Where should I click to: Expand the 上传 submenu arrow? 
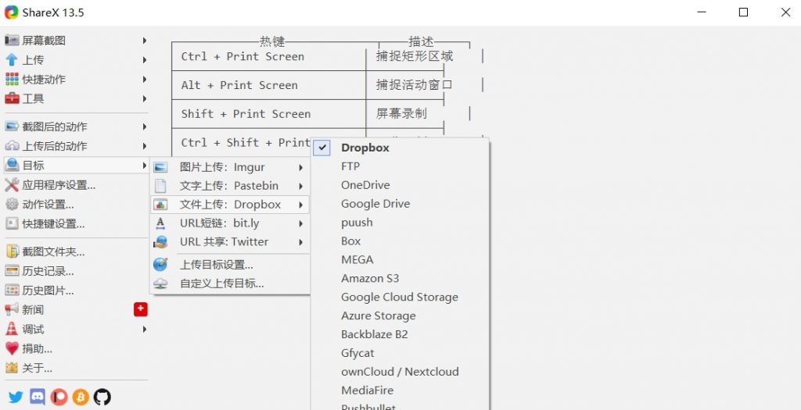coord(145,59)
